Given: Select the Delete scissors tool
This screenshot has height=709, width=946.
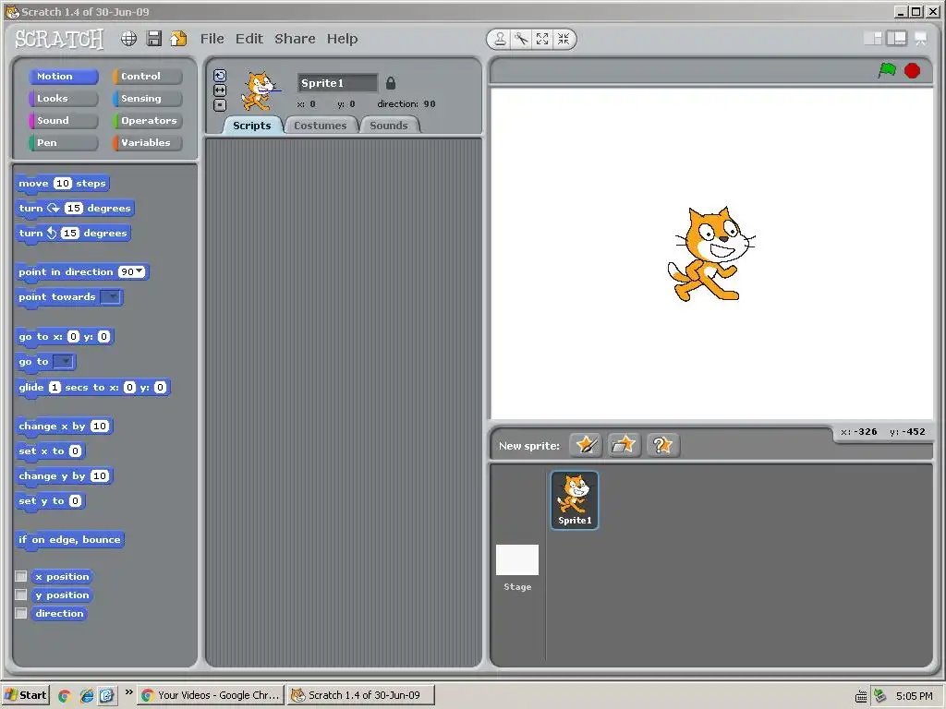Looking at the screenshot, I should point(521,39).
